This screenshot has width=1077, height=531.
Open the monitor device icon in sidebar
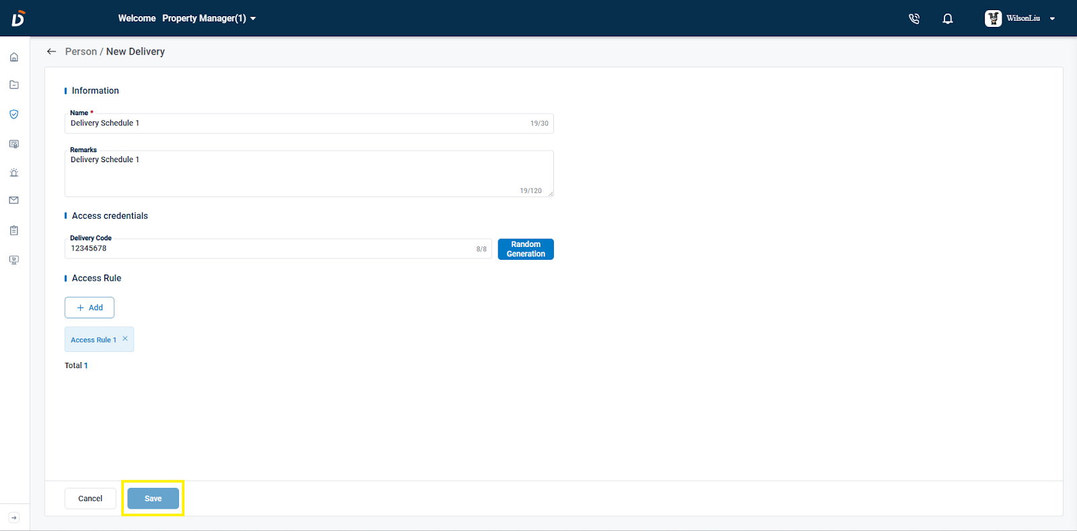tap(14, 260)
